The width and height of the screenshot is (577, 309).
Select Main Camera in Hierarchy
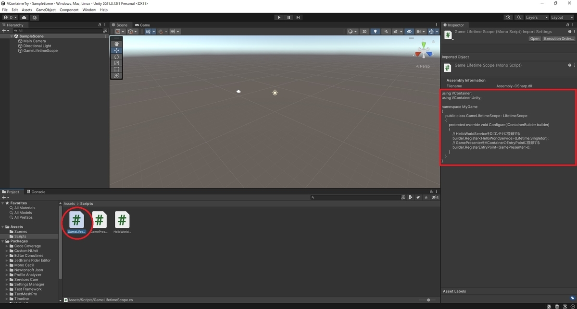pos(35,41)
